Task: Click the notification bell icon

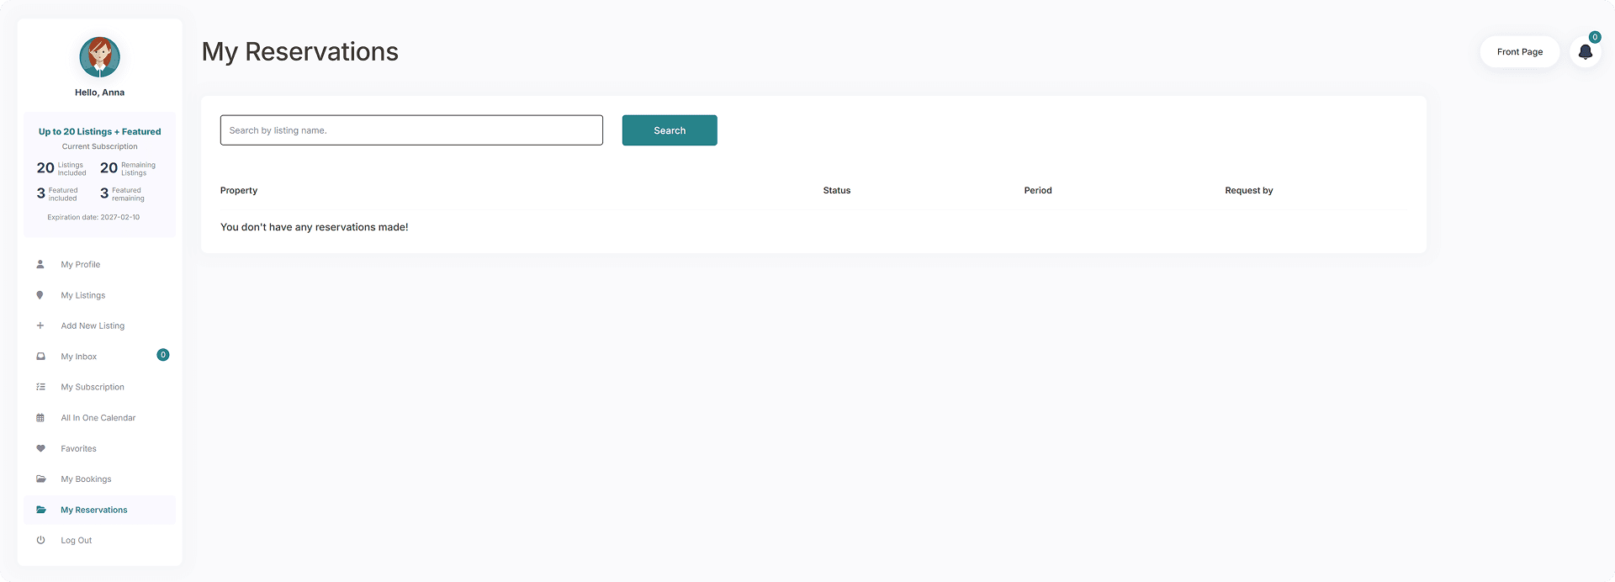Action: 1585,52
